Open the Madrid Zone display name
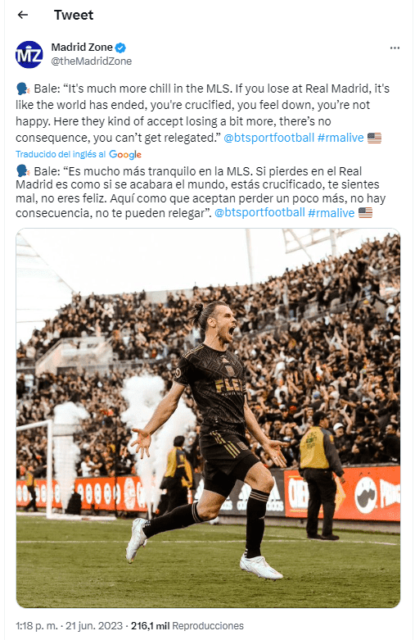Image resolution: width=415 pixels, height=640 pixels. click(82, 48)
